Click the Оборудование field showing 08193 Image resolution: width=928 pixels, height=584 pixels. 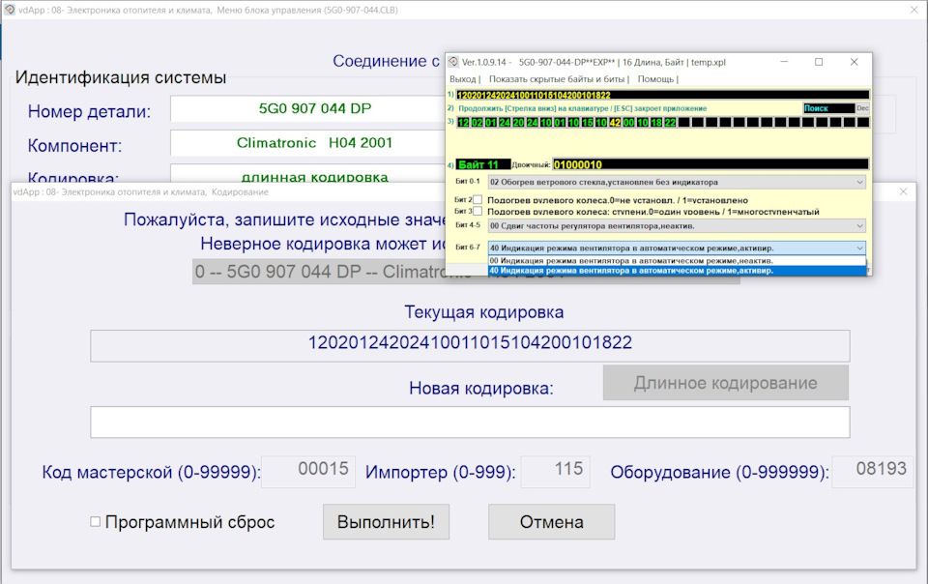pos(872,471)
